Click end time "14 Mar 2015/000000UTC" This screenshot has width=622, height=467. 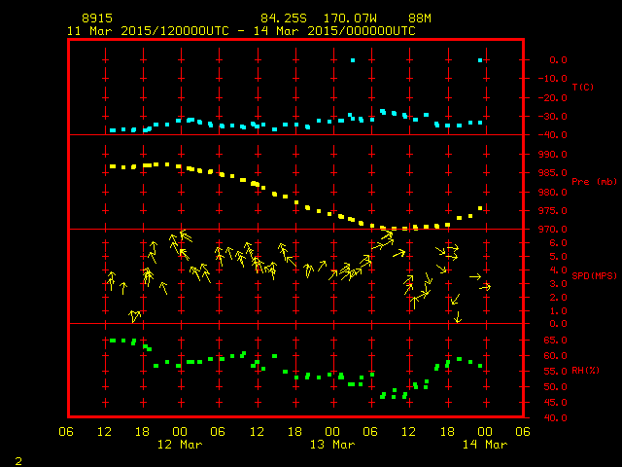(x=334, y=31)
